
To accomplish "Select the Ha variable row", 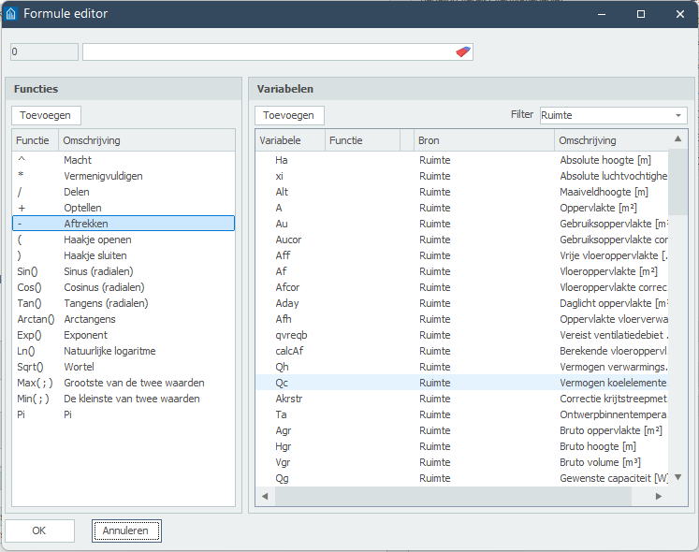I will point(281,160).
